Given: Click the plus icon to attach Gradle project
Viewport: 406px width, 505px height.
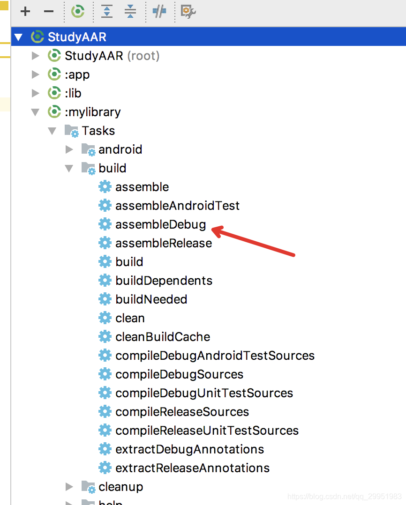Looking at the screenshot, I should (25, 12).
